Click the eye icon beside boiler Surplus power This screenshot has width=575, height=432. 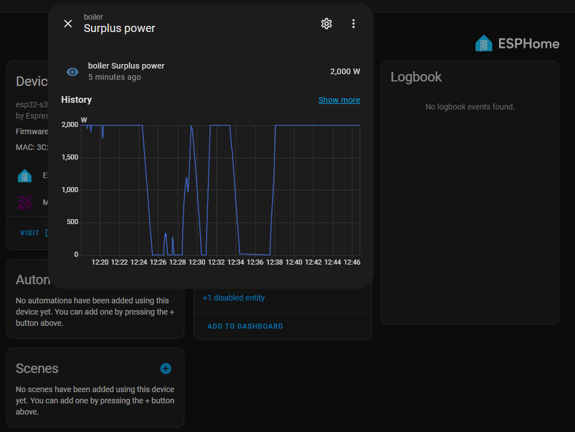pyautogui.click(x=73, y=72)
